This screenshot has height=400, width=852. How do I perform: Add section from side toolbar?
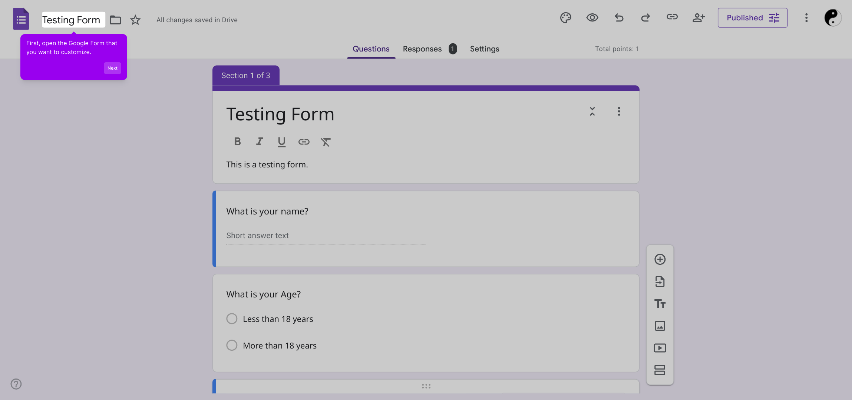point(660,370)
